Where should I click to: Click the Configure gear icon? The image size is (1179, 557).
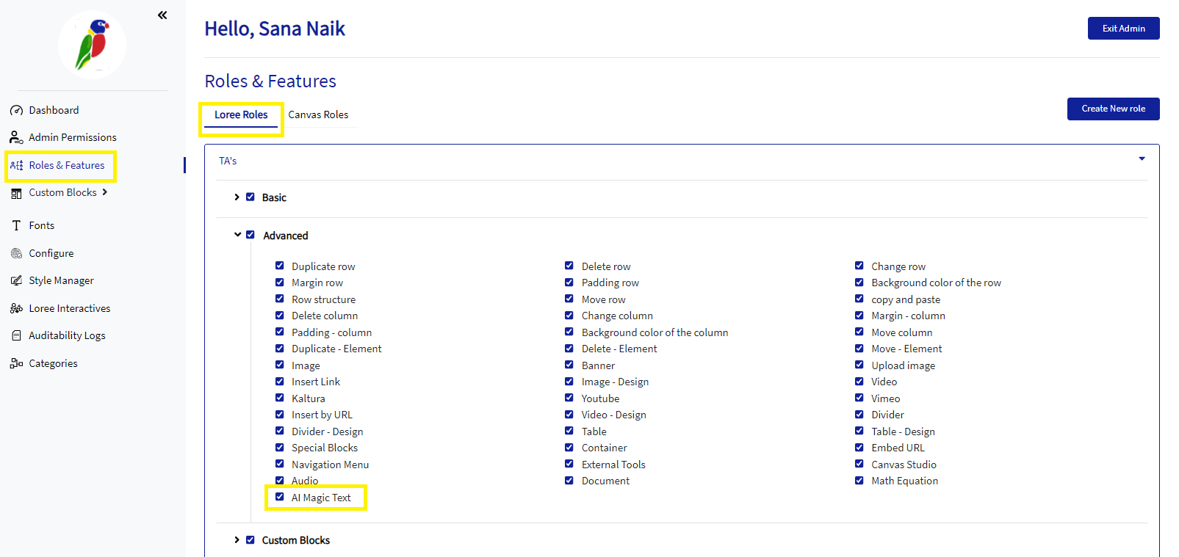click(16, 253)
